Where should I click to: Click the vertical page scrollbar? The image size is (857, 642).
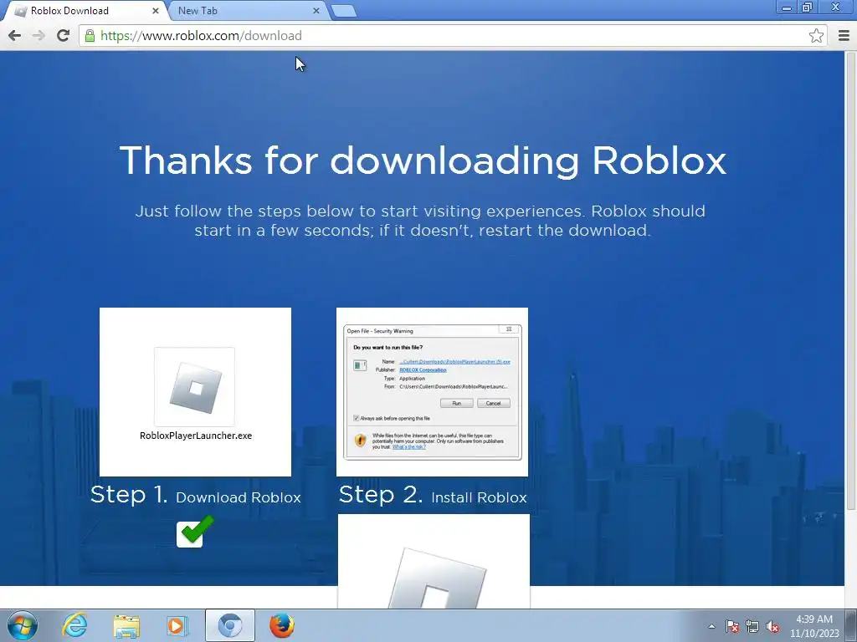(x=850, y=281)
